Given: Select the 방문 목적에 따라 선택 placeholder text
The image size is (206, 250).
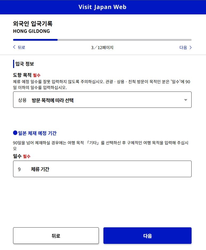Looking at the screenshot, I should tap(53, 100).
